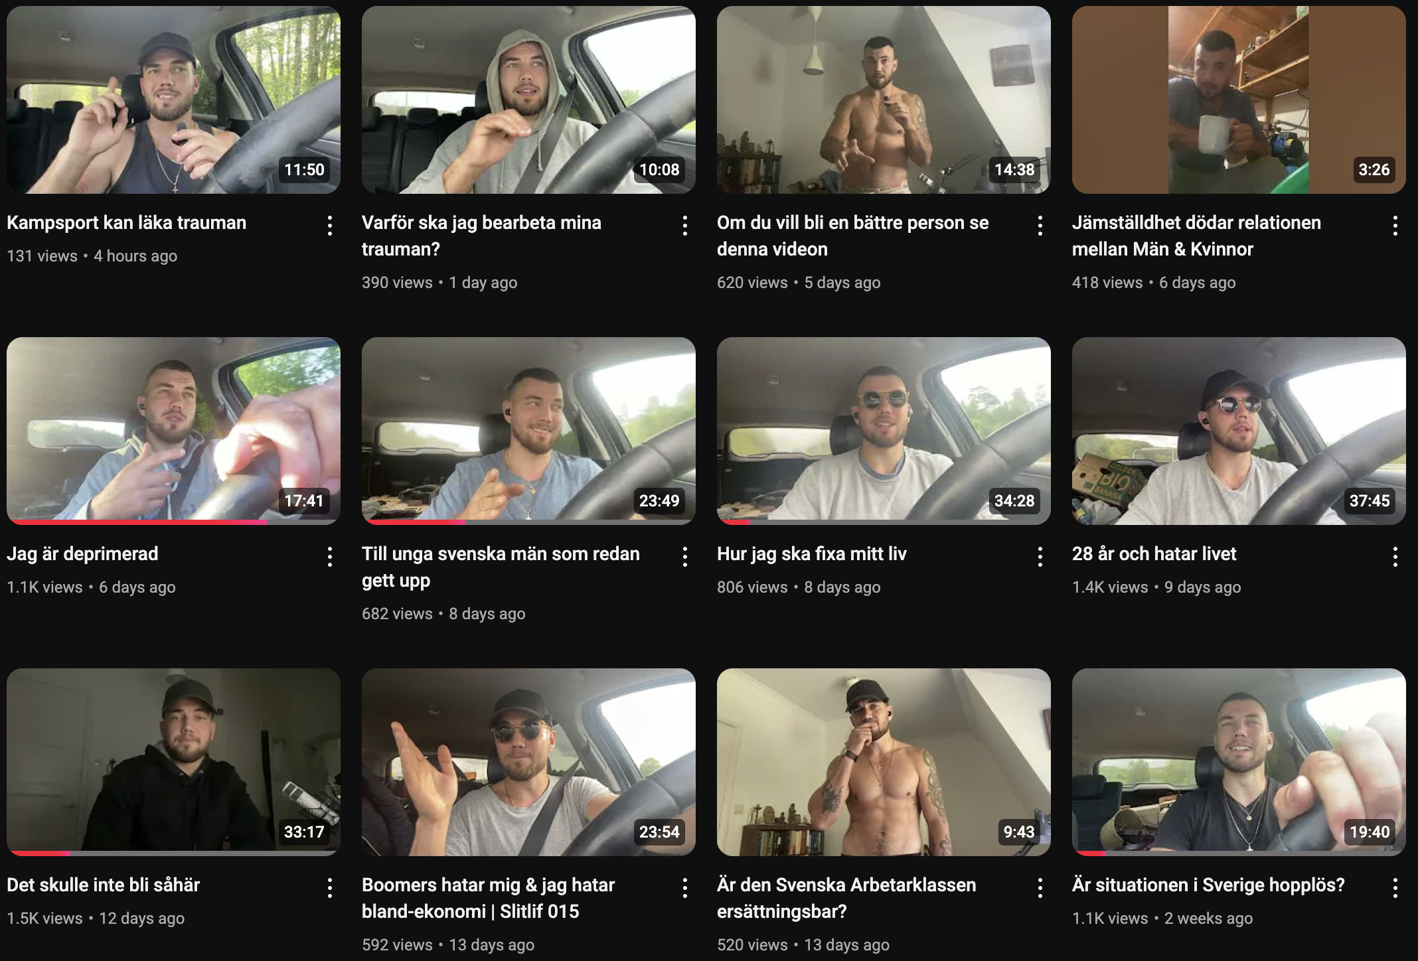Open Är situationen i Sverige hopplös? title link
1418x961 pixels.
point(1208,885)
